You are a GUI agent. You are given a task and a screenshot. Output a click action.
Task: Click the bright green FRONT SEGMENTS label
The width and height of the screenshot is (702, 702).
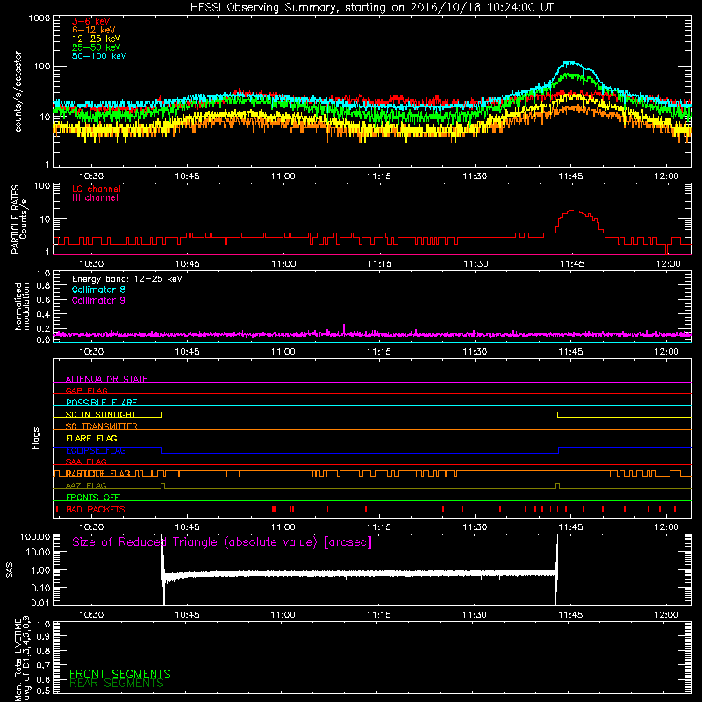(x=120, y=674)
